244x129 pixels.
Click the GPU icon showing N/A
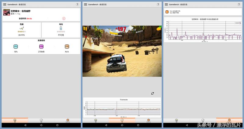tap(67, 46)
